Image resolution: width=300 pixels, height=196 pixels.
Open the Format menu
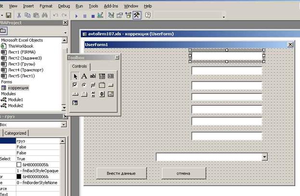[46, 6]
